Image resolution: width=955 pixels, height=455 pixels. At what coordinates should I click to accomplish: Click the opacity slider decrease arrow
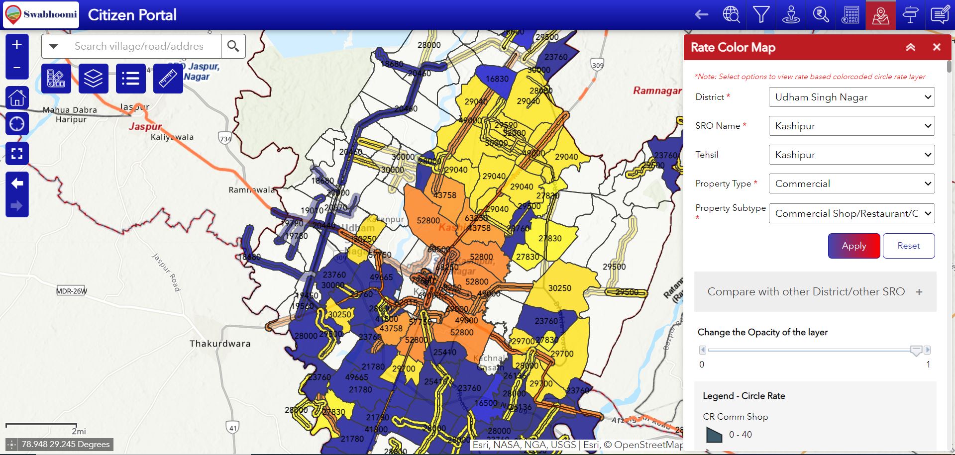click(x=703, y=350)
